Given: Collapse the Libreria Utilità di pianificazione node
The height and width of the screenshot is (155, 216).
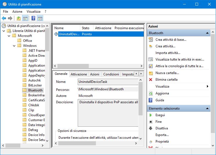Looking at the screenshot, I should 4,31.
